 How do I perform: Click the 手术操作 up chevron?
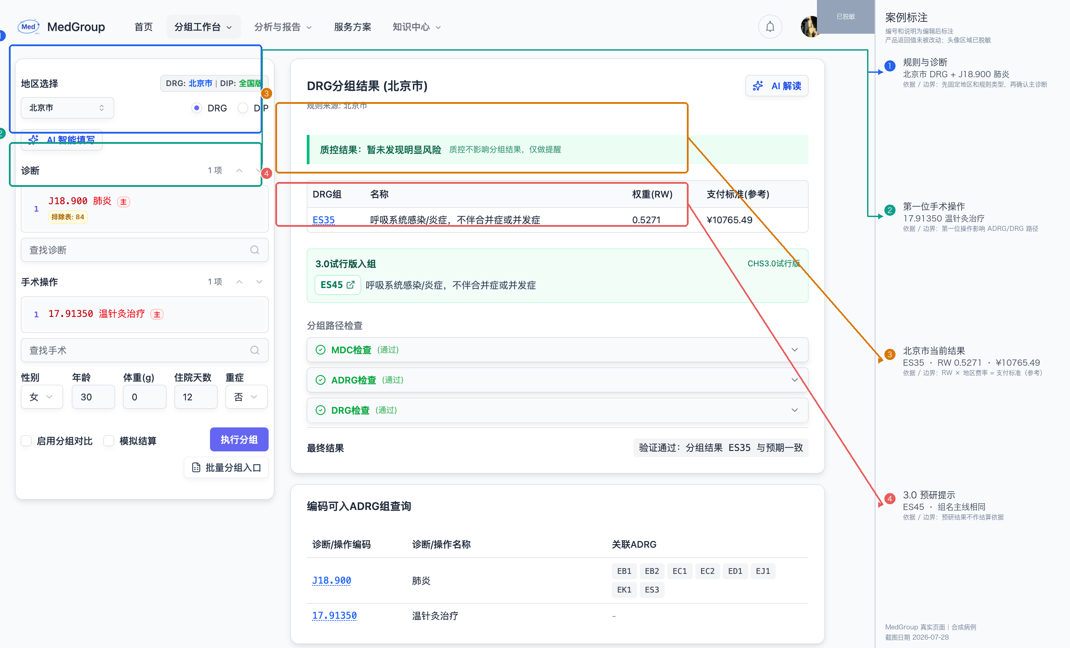pos(239,282)
